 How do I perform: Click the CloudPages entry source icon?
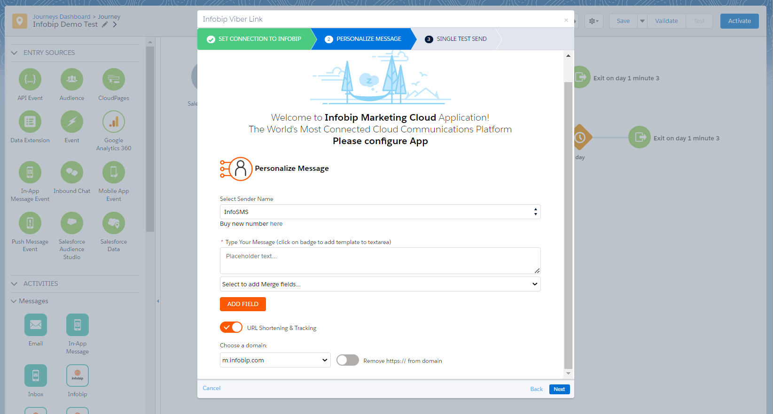pyautogui.click(x=114, y=79)
